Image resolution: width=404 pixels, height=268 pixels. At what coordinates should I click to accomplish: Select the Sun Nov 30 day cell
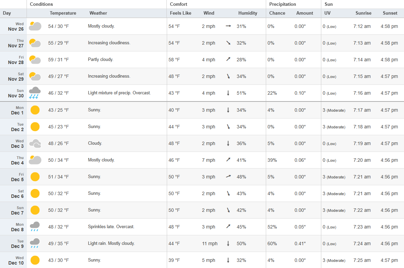click(16, 93)
